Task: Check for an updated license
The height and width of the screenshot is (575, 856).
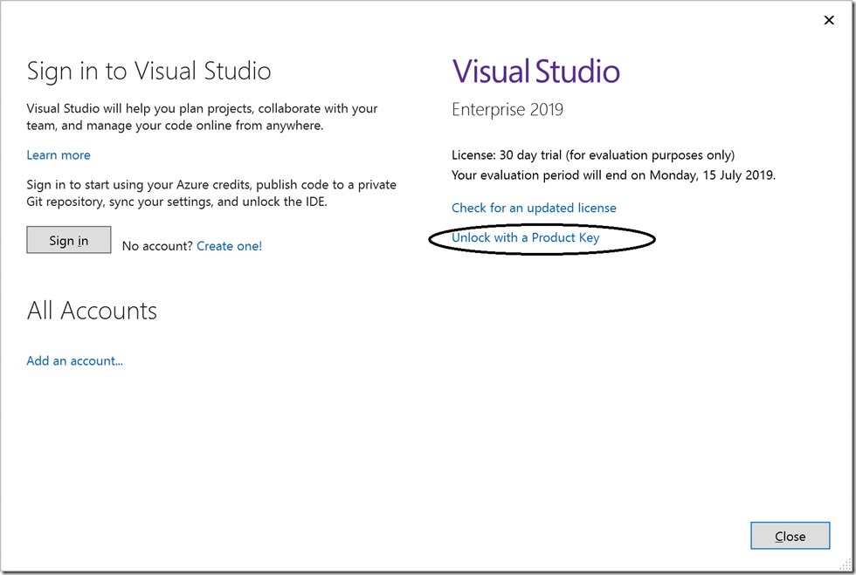Action: [x=534, y=208]
